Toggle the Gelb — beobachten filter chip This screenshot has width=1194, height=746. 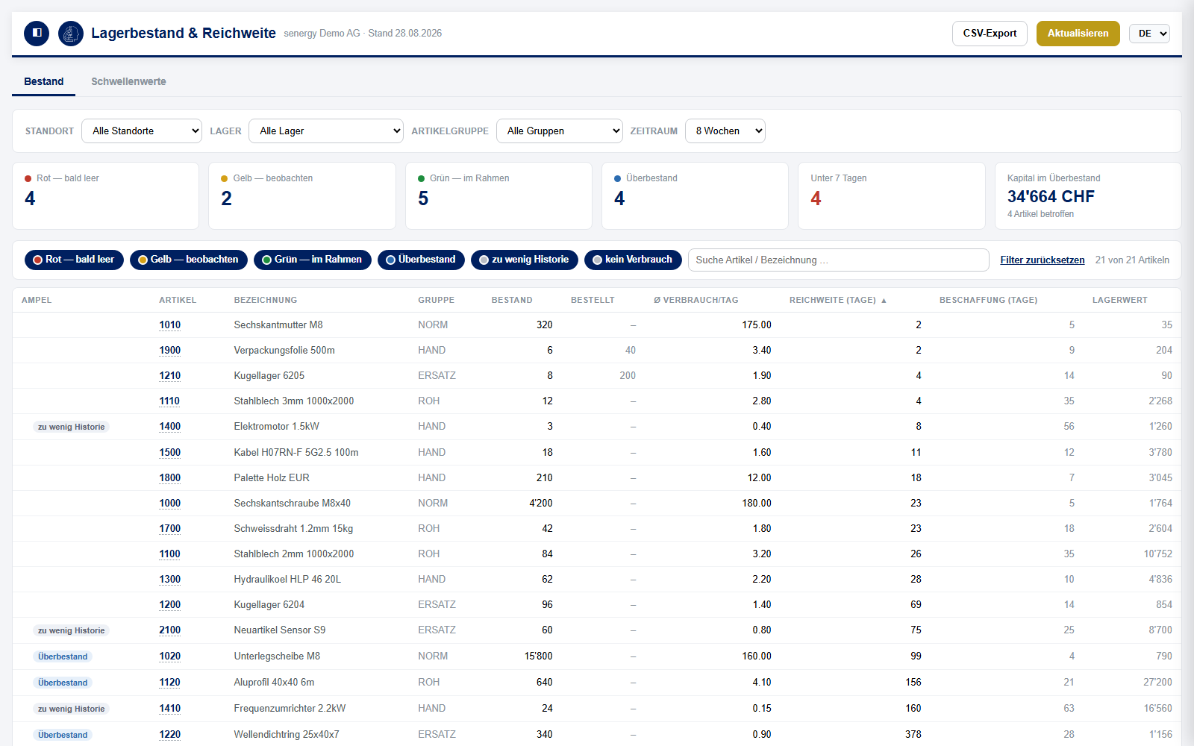click(189, 260)
